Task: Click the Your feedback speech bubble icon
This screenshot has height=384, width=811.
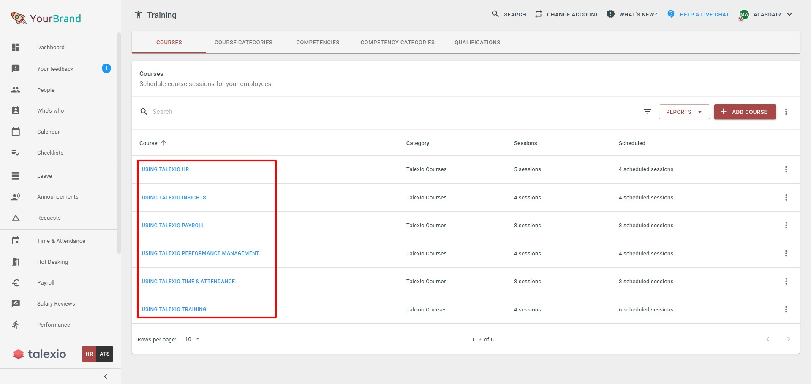Action: click(x=16, y=68)
